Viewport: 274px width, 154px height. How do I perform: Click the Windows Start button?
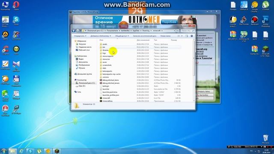(4, 151)
